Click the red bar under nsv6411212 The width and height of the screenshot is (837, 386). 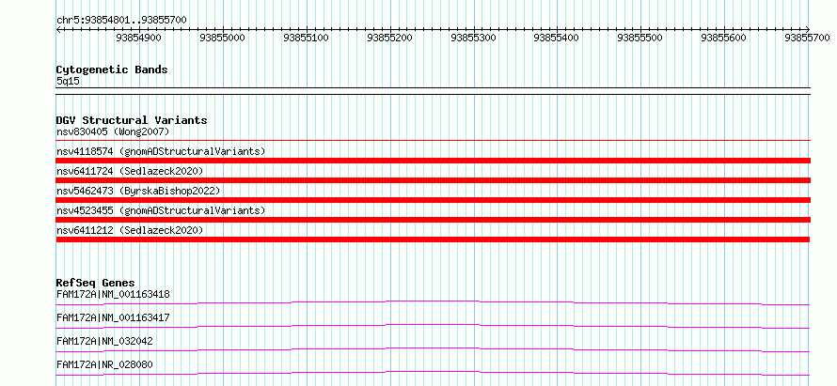click(433, 239)
